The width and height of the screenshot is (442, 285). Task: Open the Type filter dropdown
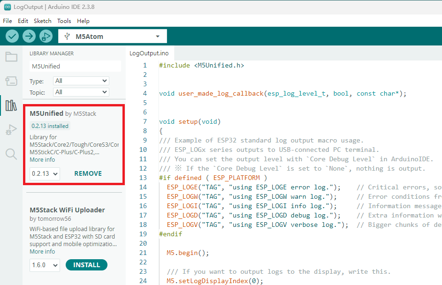pyautogui.click(x=81, y=81)
